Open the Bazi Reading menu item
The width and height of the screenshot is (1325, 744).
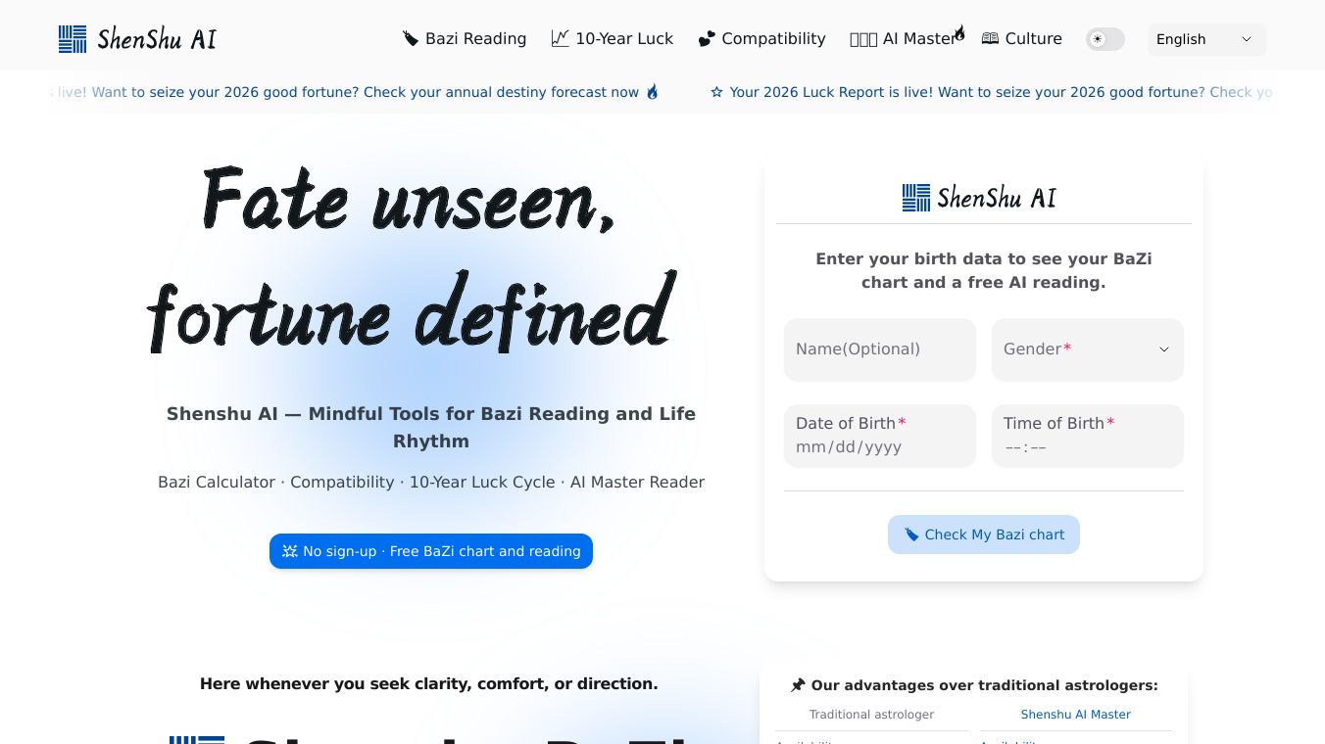click(465, 39)
